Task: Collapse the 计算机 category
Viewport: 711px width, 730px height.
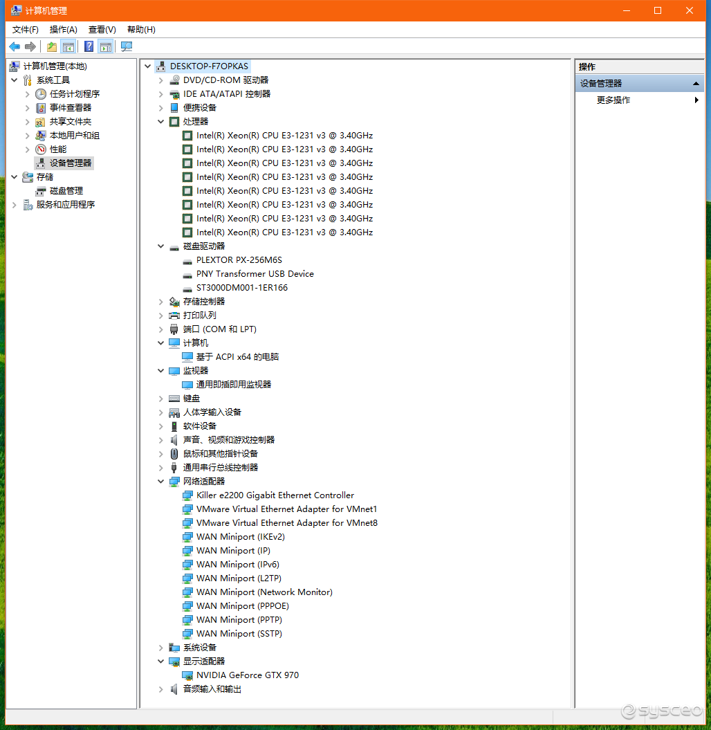Action: 161,343
